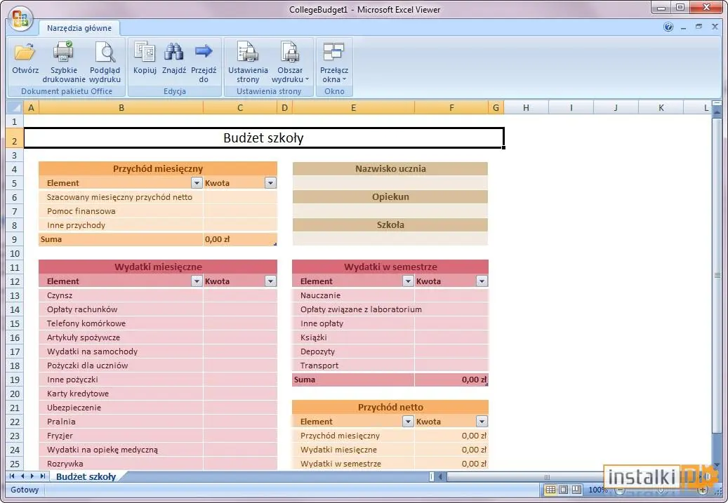
Task: Click the Książki cell
Action: tap(353, 337)
